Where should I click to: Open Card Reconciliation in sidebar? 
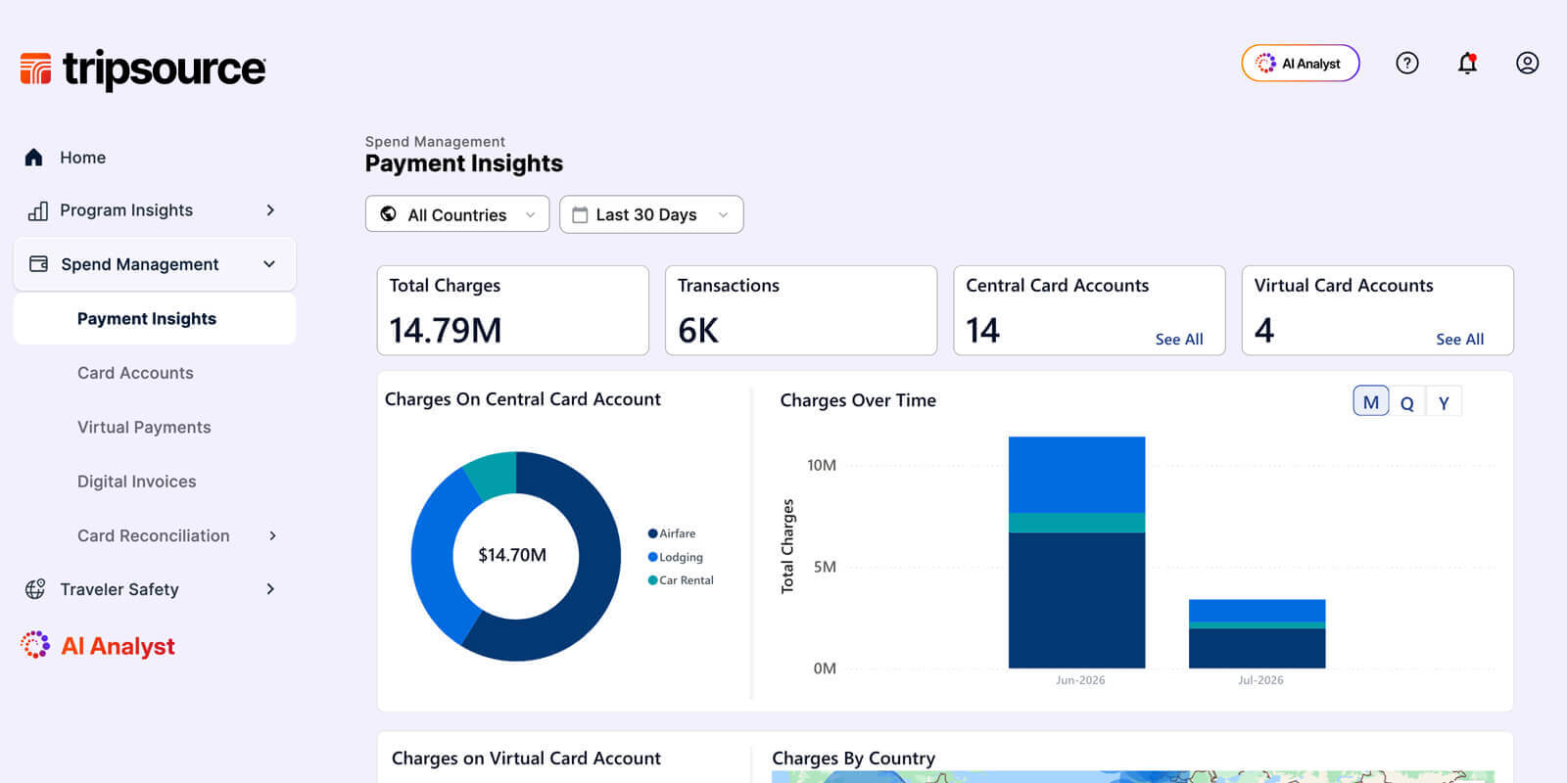click(x=154, y=535)
